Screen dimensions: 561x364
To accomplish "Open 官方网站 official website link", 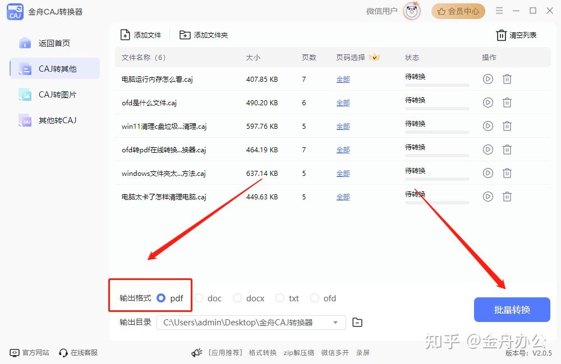I will tap(29, 353).
